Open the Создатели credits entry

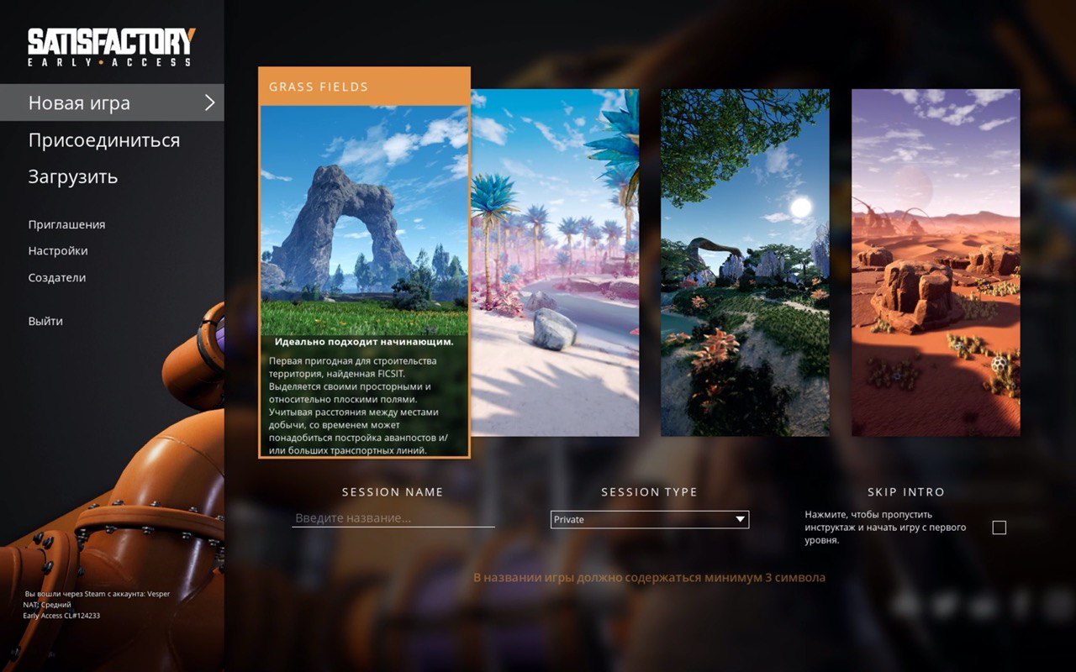(x=57, y=277)
